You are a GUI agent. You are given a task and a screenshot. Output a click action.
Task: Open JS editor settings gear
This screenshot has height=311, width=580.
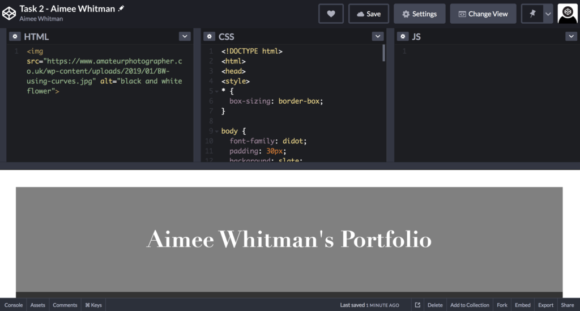[403, 36]
